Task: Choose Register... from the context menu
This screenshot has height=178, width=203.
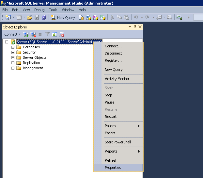Action: (x=118, y=60)
